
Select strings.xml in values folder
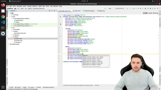(x=18, y=40)
